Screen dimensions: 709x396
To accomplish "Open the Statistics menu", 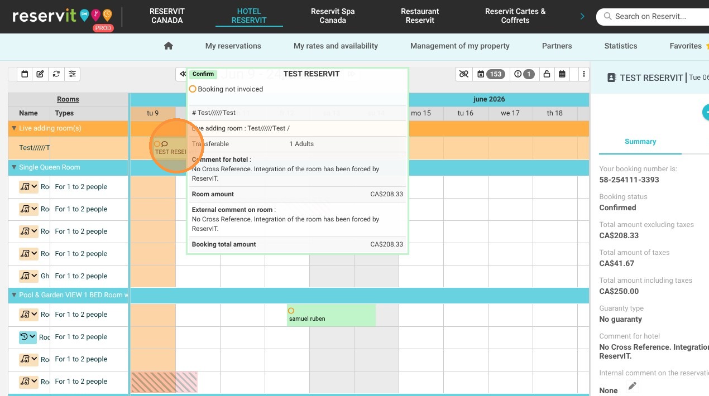I will pos(621,46).
